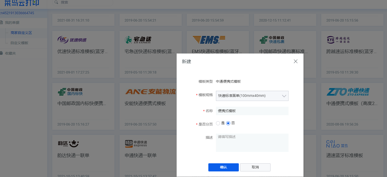Click the KYE 跨越速运 logo
The width and height of the screenshot is (387, 177).
coord(338,40)
